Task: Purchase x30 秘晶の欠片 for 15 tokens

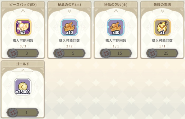Action: [116, 53]
